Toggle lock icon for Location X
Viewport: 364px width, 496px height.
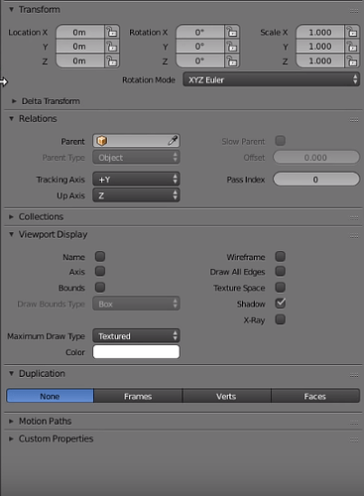coord(112,32)
